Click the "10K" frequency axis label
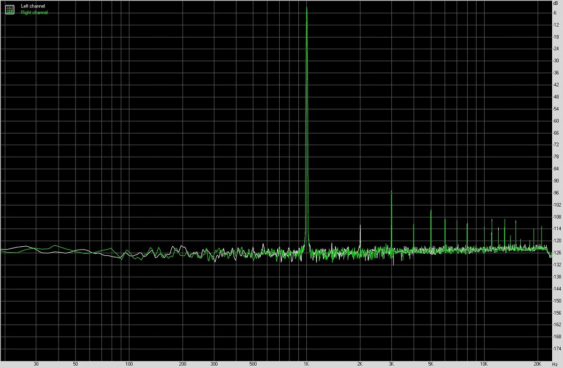This screenshot has width=563, height=368. [x=484, y=364]
